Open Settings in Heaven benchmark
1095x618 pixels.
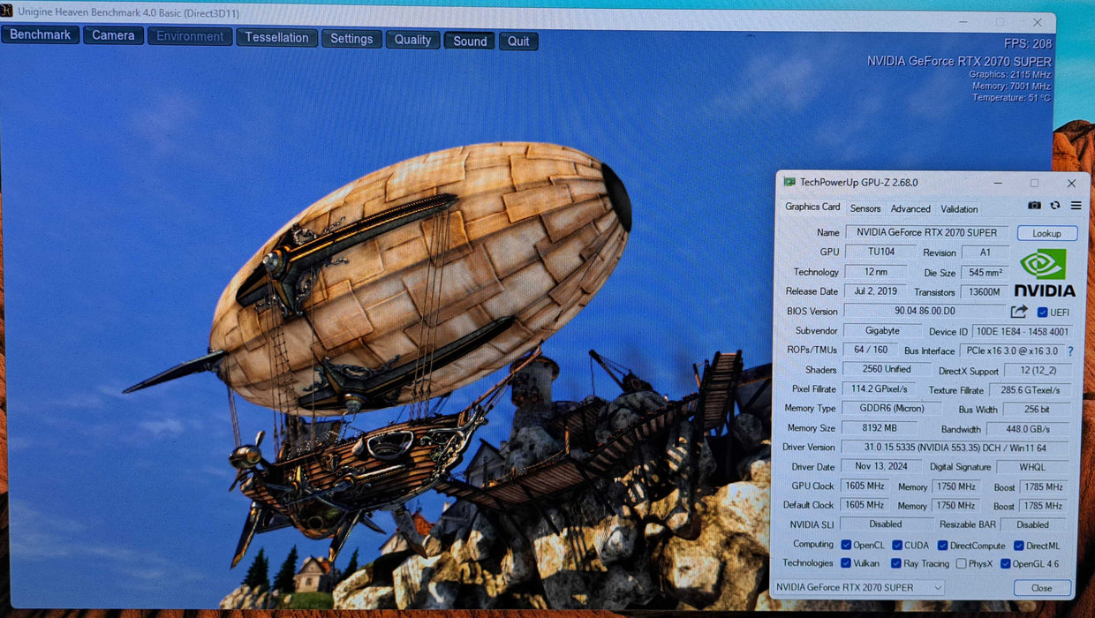coord(351,38)
